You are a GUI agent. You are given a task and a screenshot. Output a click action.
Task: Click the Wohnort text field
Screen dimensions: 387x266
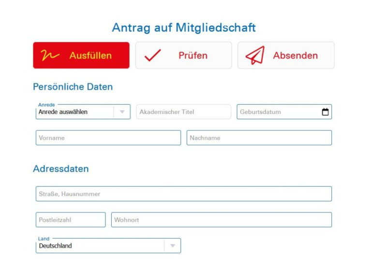click(x=221, y=220)
